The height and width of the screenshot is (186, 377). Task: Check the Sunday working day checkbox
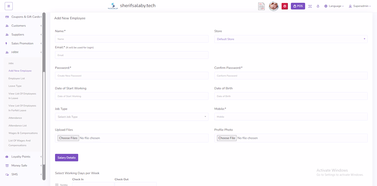tap(57, 185)
